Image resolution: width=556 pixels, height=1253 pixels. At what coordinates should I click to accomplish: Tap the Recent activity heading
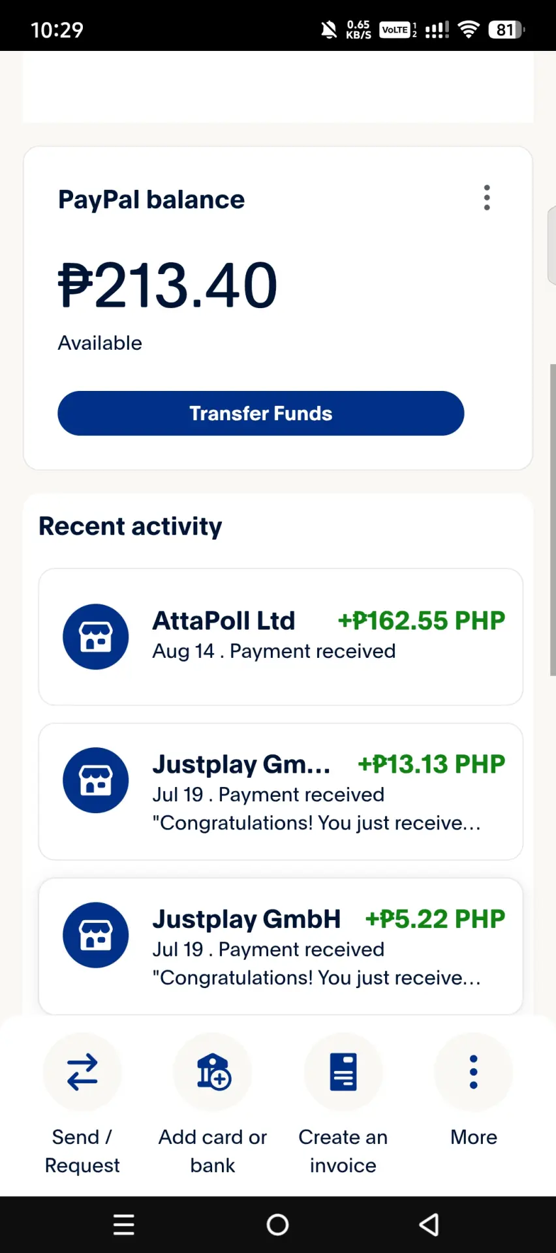pyautogui.click(x=131, y=526)
